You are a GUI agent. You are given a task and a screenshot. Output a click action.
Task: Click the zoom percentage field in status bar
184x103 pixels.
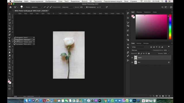point(16,96)
